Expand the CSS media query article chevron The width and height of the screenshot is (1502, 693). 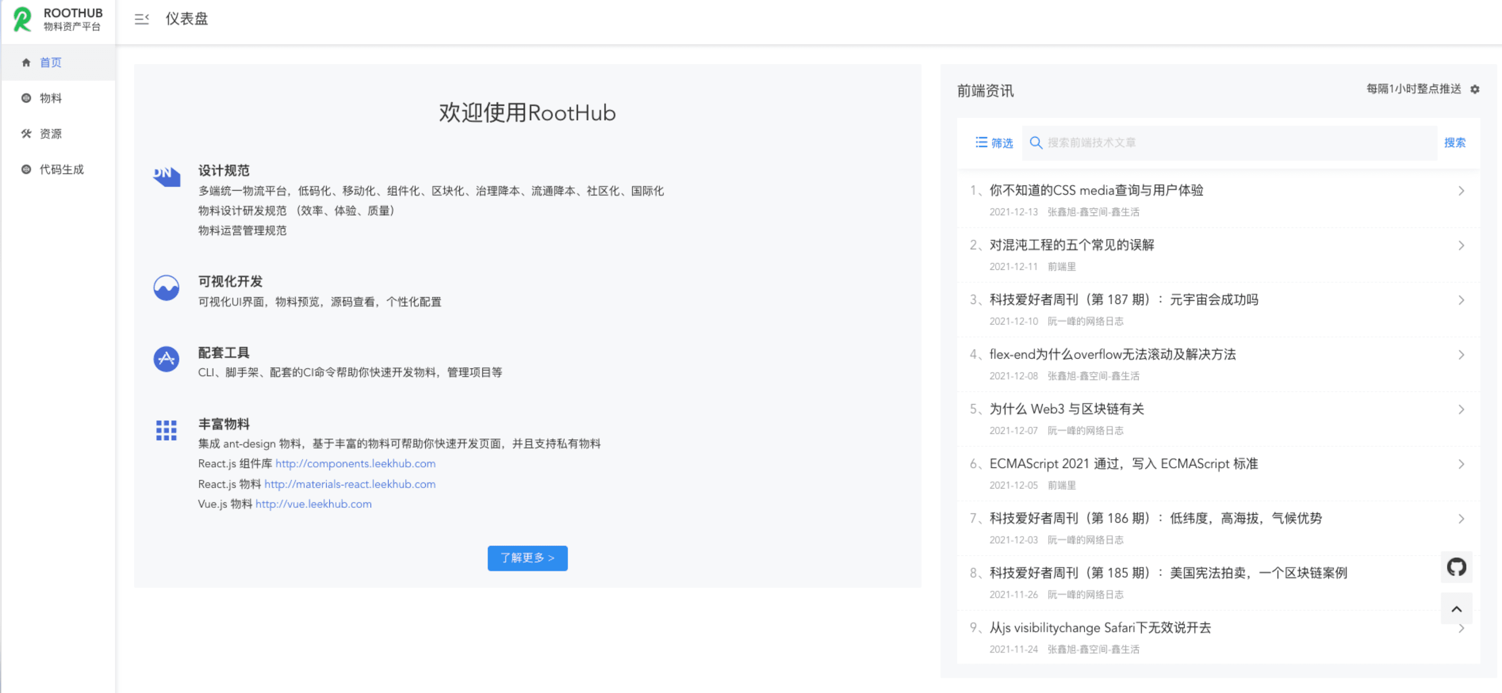click(x=1461, y=191)
